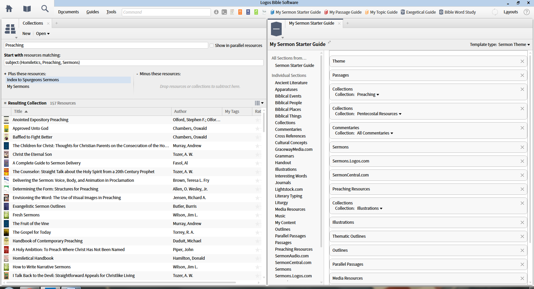This screenshot has height=289, width=534.
Task: Open the Open dropdown in Collections
Action: (43, 34)
